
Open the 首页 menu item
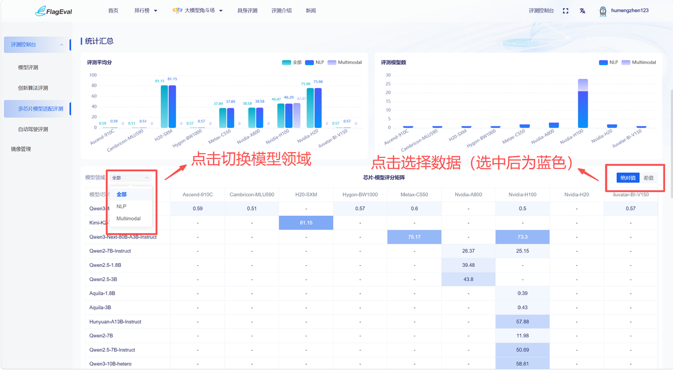(113, 11)
